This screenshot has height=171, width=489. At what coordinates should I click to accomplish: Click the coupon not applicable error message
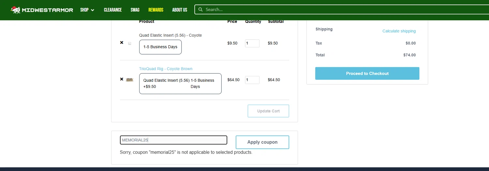pos(186,152)
